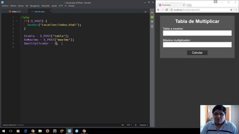
Task: Toggle the INS insert mode indicator
Action: coord(123,125)
